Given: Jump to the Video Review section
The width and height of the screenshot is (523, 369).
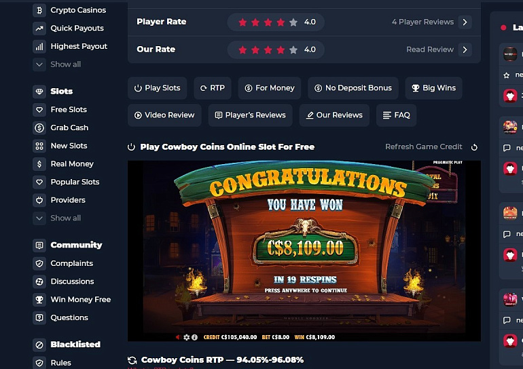Looking at the screenshot, I should coord(164,115).
